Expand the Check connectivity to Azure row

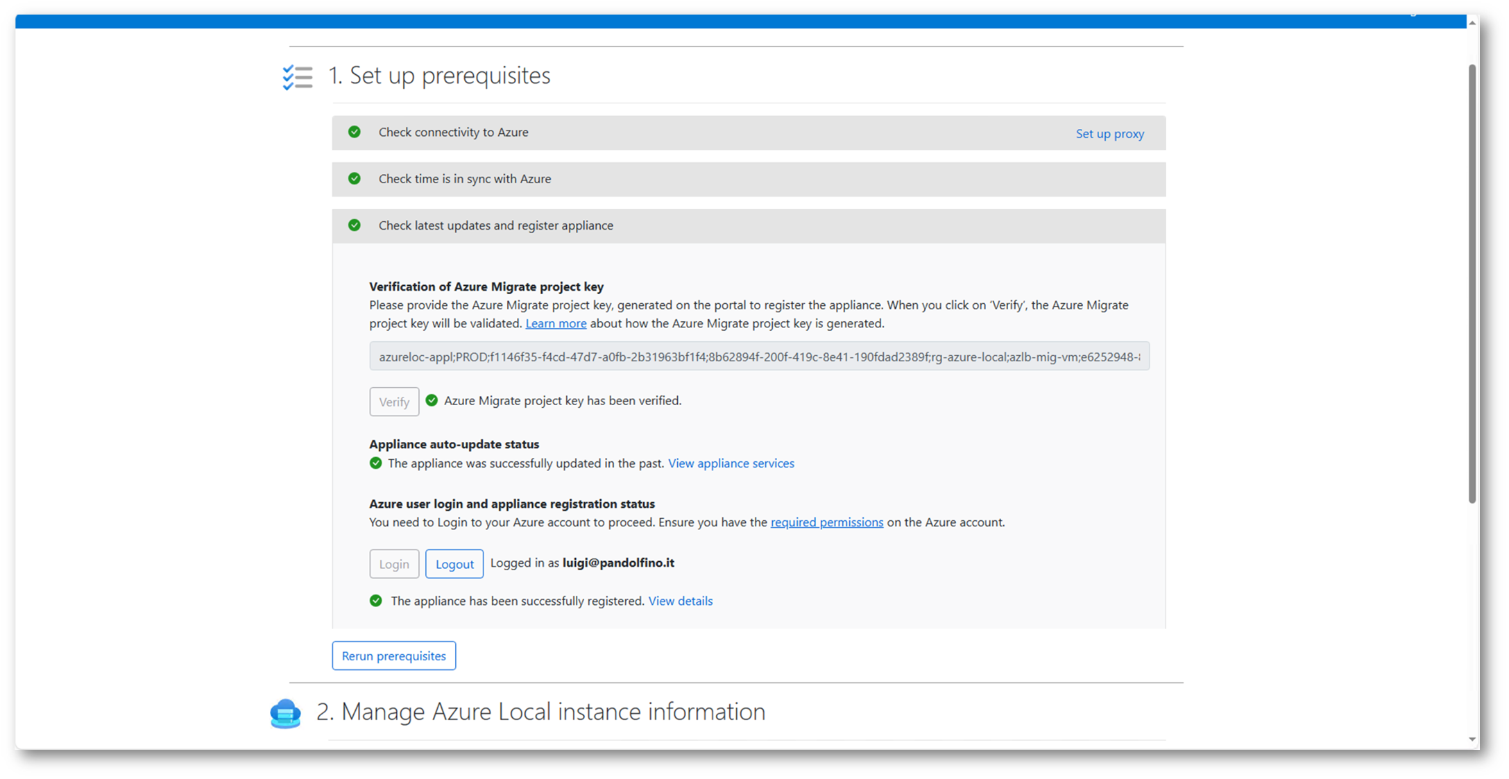453,132
